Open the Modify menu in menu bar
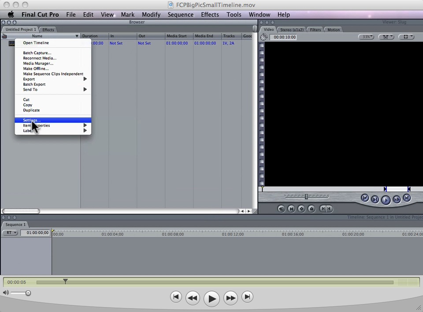Image resolution: width=423 pixels, height=312 pixels. click(151, 15)
